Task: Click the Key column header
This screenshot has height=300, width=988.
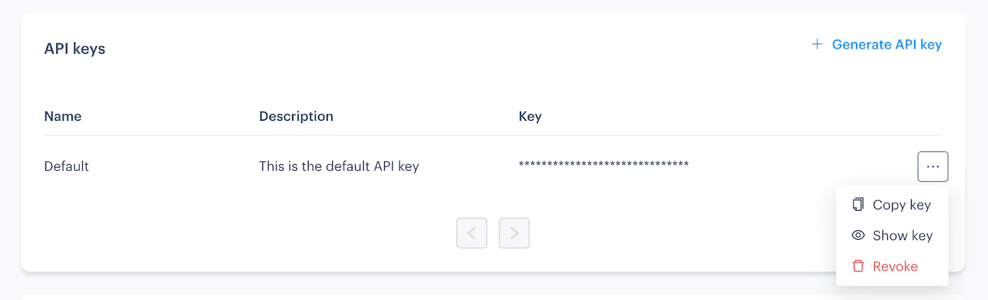Action: point(530,116)
